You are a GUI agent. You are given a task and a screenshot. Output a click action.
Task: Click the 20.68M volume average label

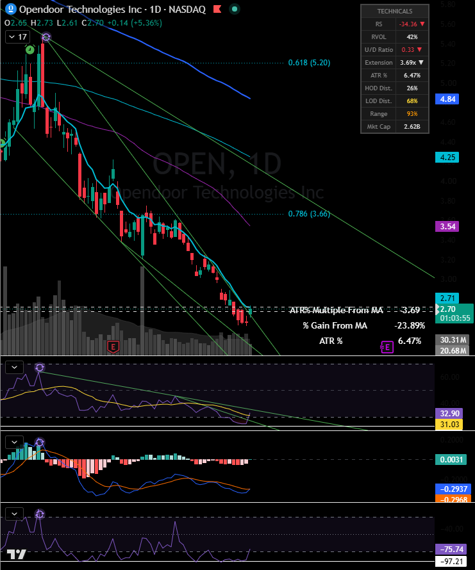453,350
